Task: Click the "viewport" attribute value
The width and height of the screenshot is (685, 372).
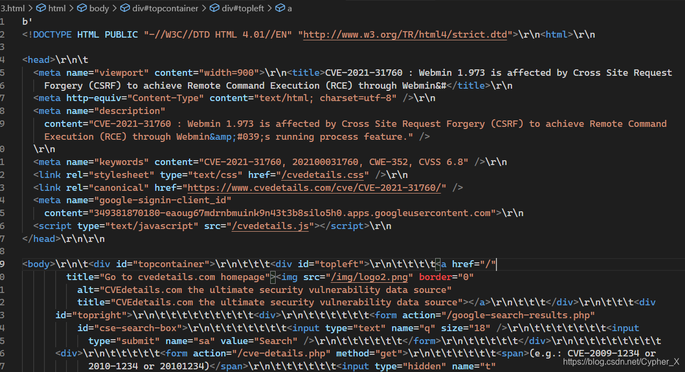Action: click(x=121, y=73)
